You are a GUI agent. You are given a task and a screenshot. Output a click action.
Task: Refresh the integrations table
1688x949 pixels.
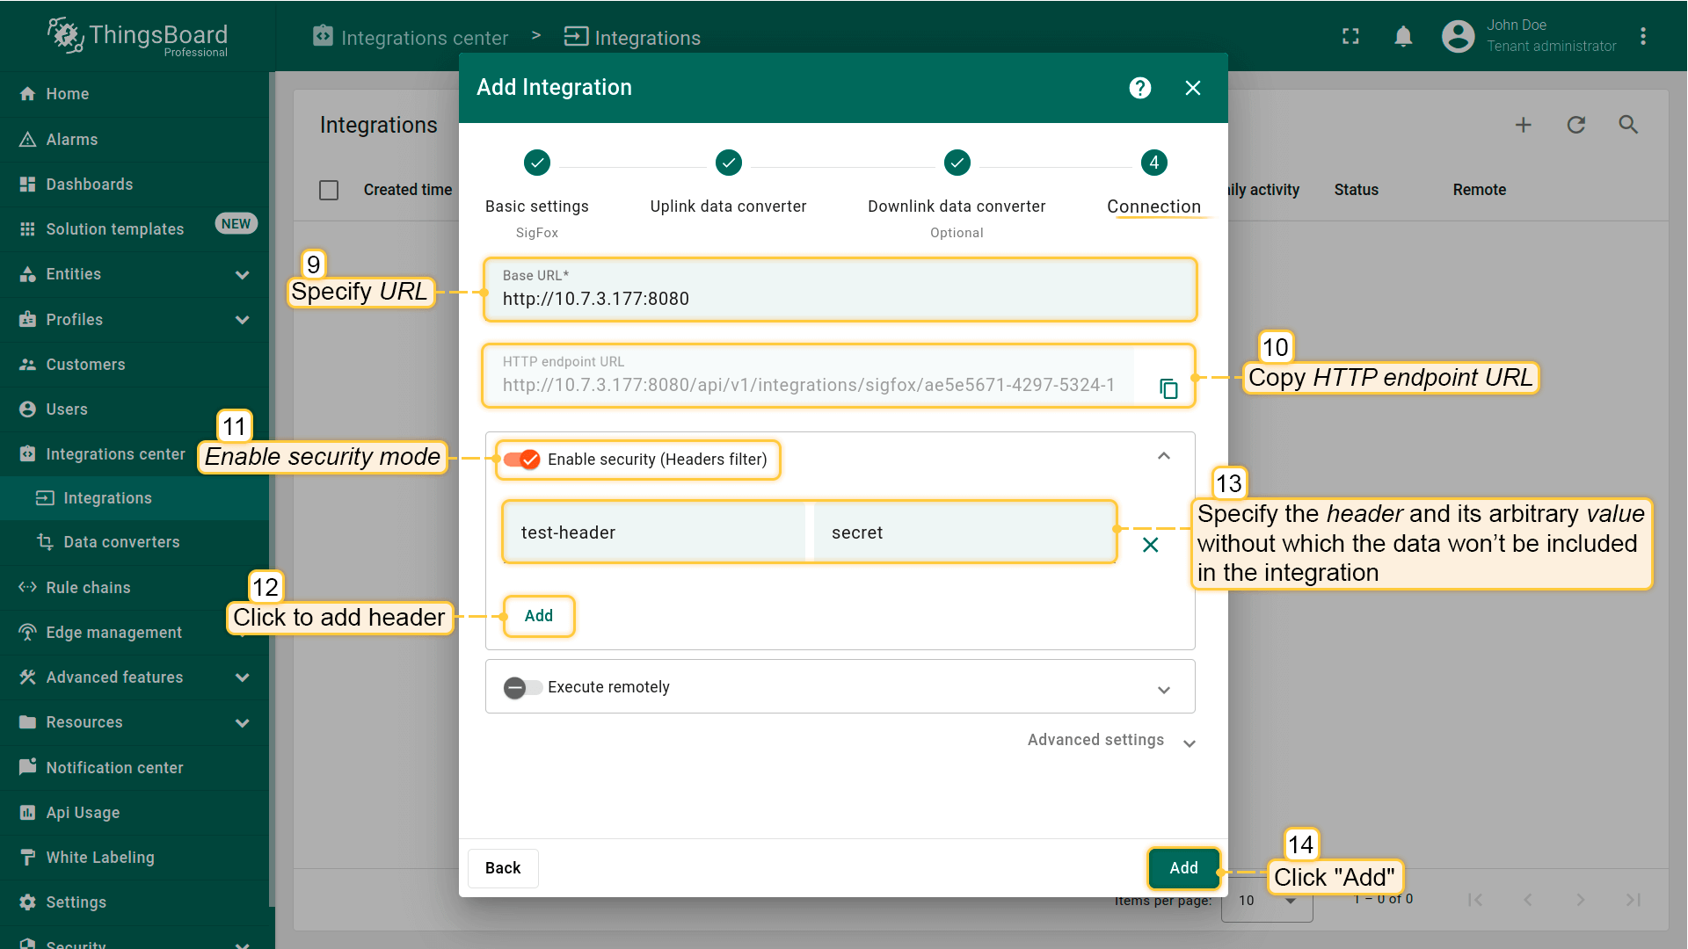(x=1576, y=125)
